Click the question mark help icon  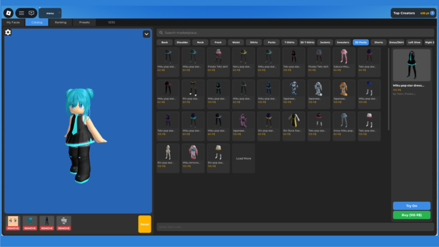[432, 13]
